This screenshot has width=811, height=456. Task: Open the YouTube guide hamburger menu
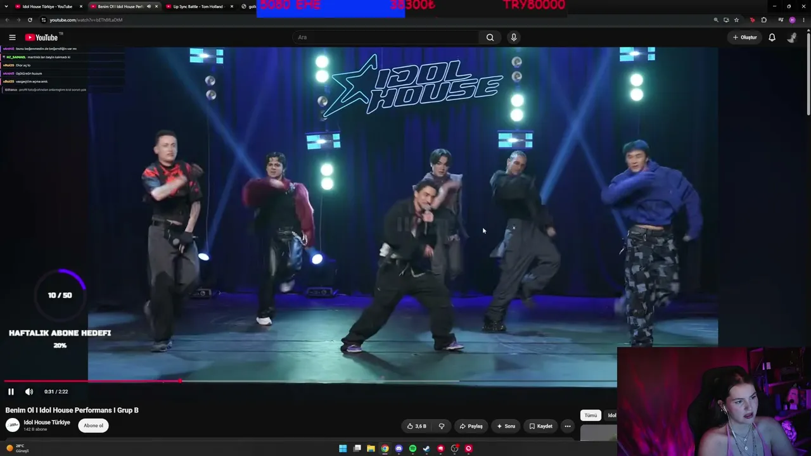click(12, 37)
